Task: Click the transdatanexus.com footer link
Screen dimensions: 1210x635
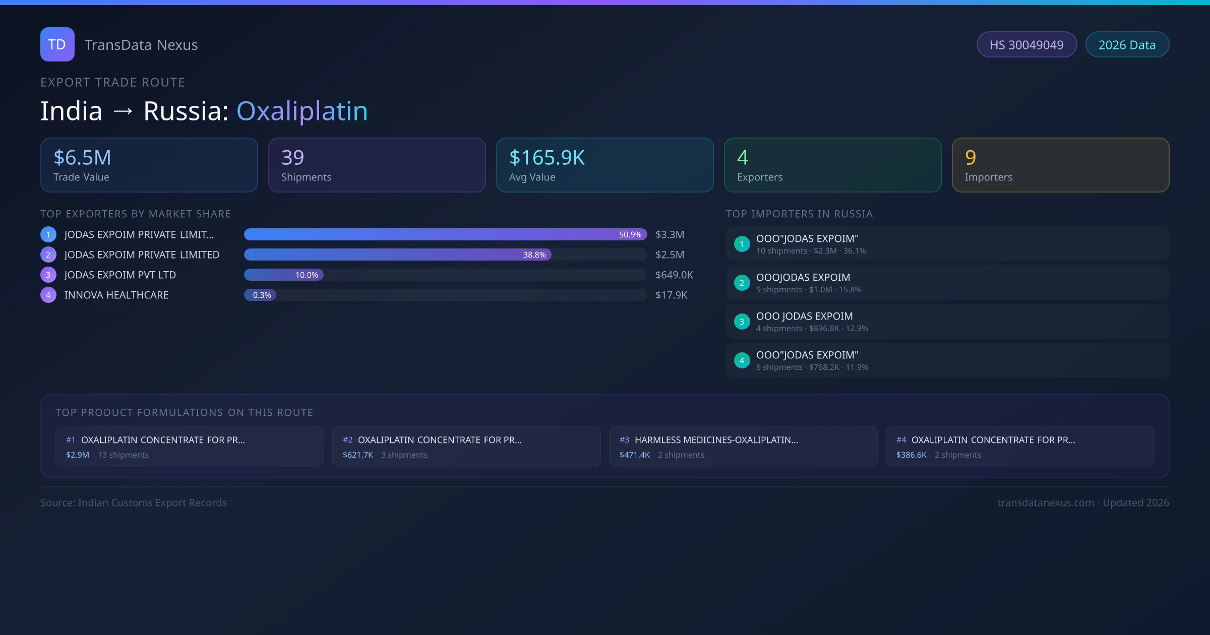Action: [1045, 502]
